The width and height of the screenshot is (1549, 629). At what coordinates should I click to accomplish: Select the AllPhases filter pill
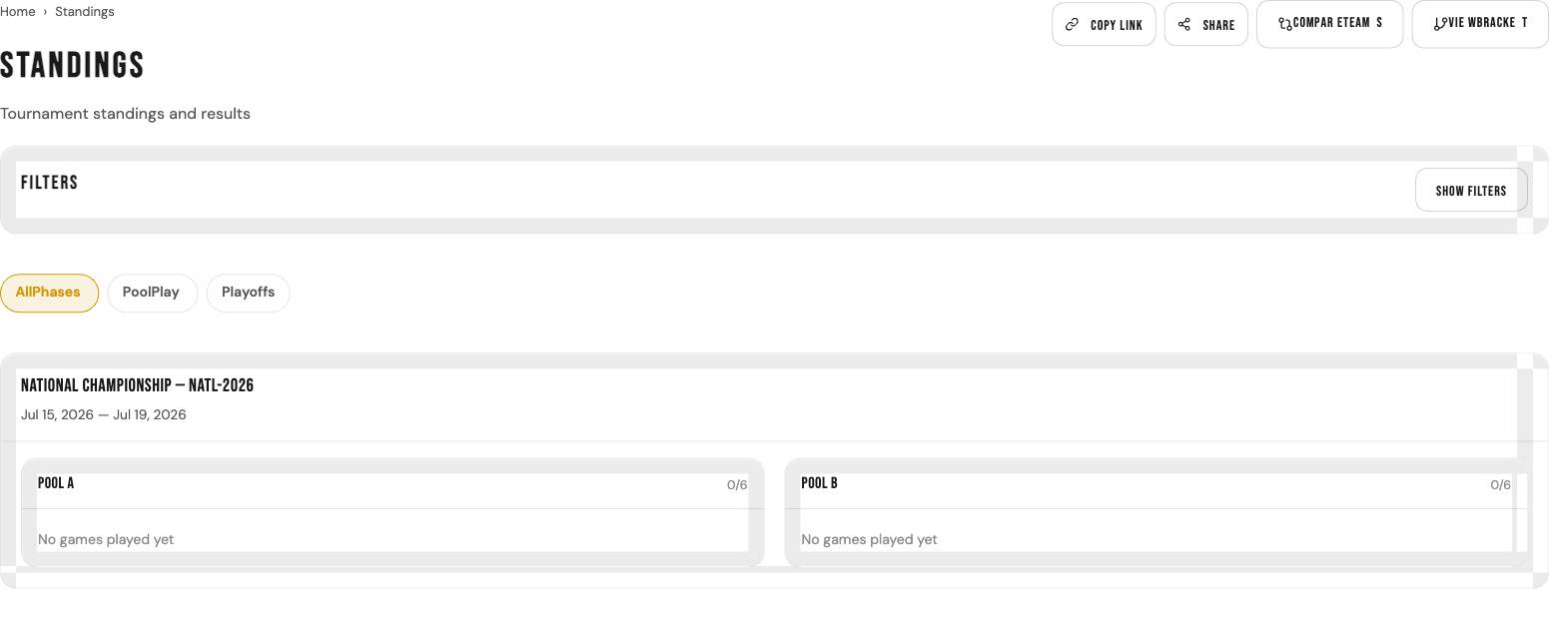point(49,293)
